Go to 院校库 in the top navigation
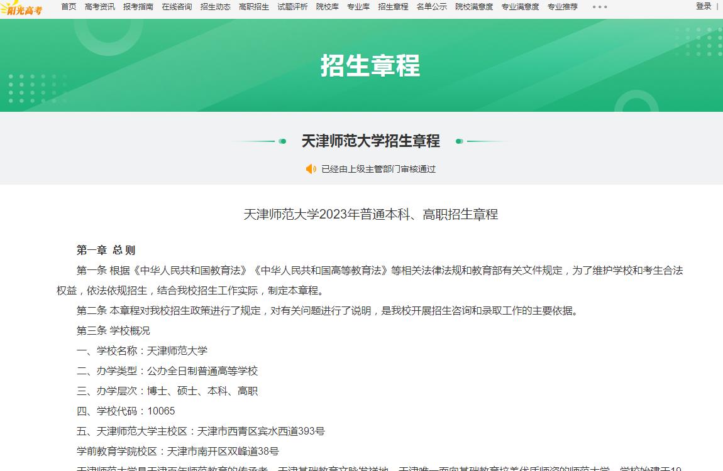The height and width of the screenshot is (471, 723). tap(328, 6)
